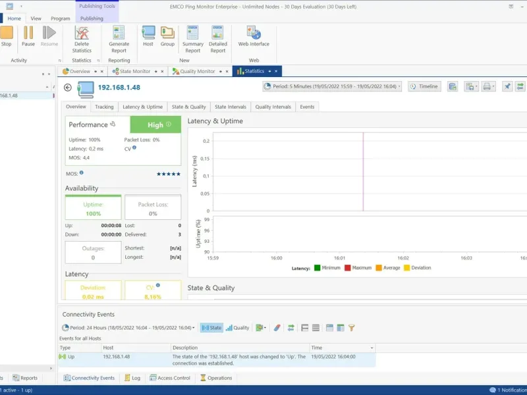Screen dimensions: 527x395
Task: Toggle the pin icon in statistics toolbar
Action: pyautogui.click(x=507, y=86)
